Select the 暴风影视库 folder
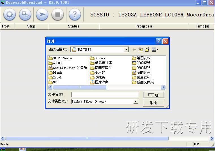This screenshot has width=215, height=151. tap(103, 63)
